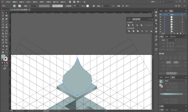Open the fill color dropdown in control bar
This screenshot has width=188, height=112.
click(17, 6)
